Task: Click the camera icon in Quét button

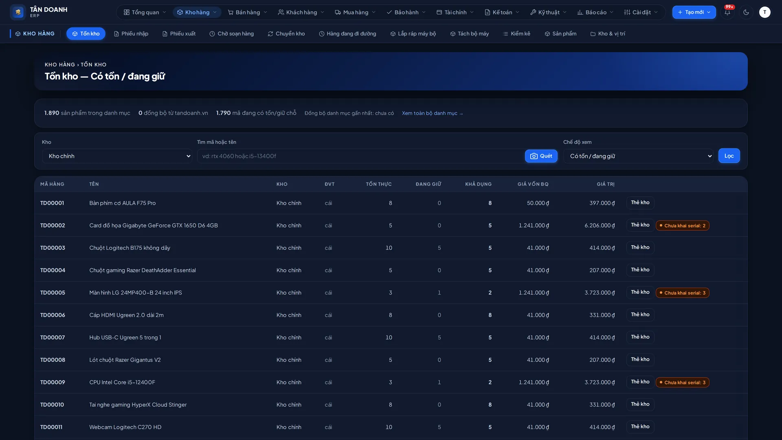Action: (x=534, y=156)
